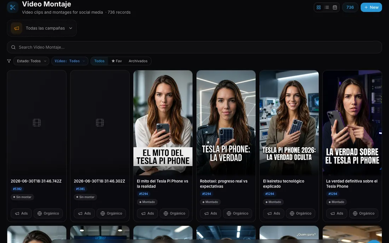Click Montado status on El mito card
The height and width of the screenshot is (243, 389).
click(147, 202)
